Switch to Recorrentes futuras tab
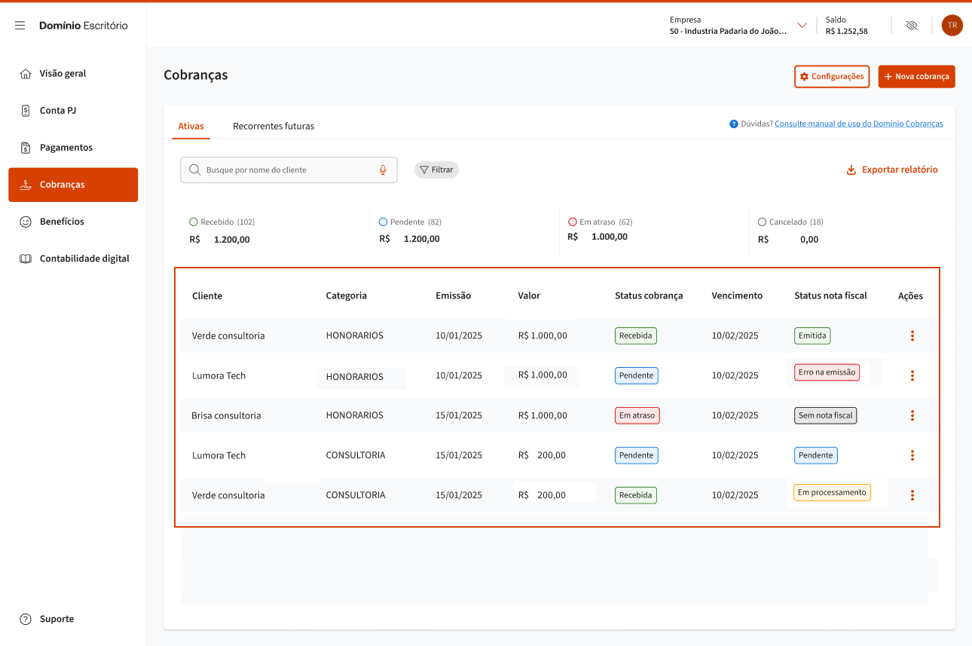This screenshot has height=646, width=972. 274,127
